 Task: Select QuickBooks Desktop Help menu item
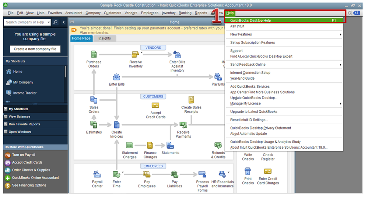pos(284,20)
